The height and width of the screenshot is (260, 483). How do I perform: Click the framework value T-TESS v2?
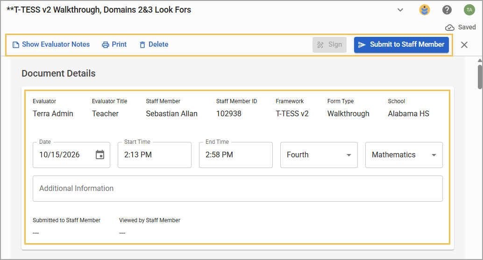(x=292, y=113)
